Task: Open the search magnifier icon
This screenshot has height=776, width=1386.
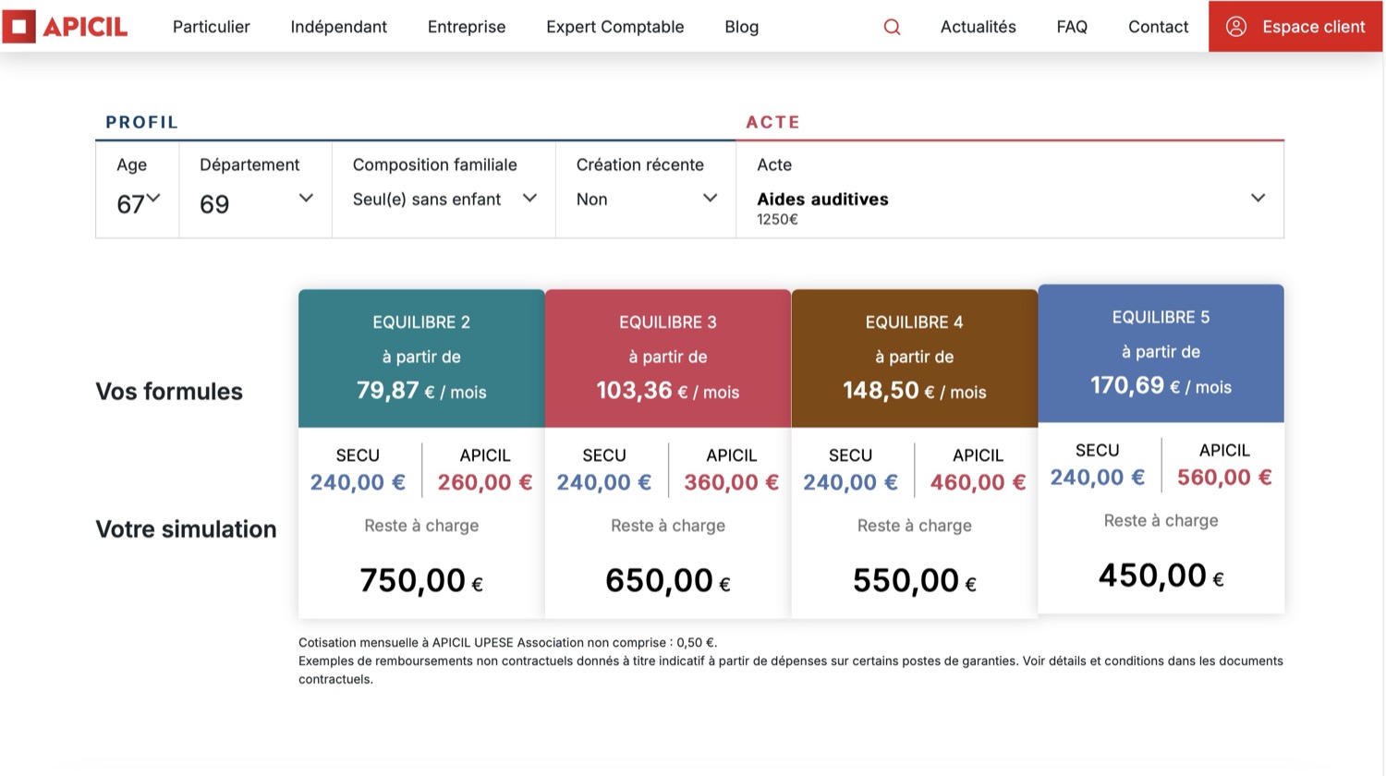Action: (x=892, y=27)
